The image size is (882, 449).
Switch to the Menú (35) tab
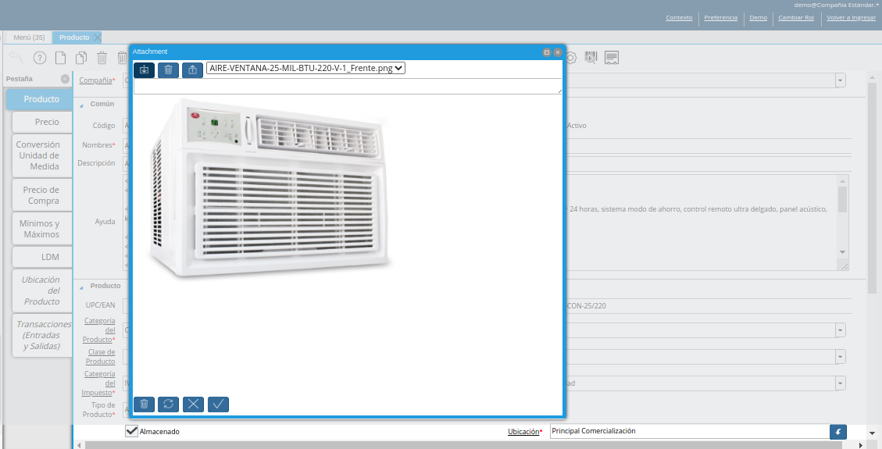point(29,37)
